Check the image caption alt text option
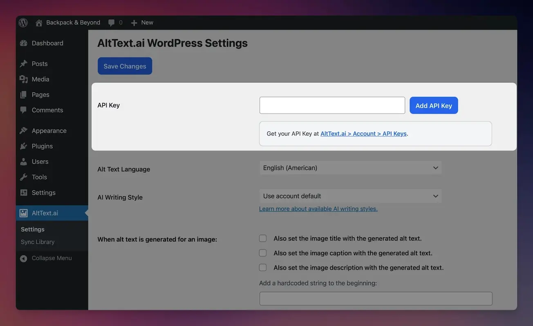This screenshot has height=326, width=533. pyautogui.click(x=263, y=253)
